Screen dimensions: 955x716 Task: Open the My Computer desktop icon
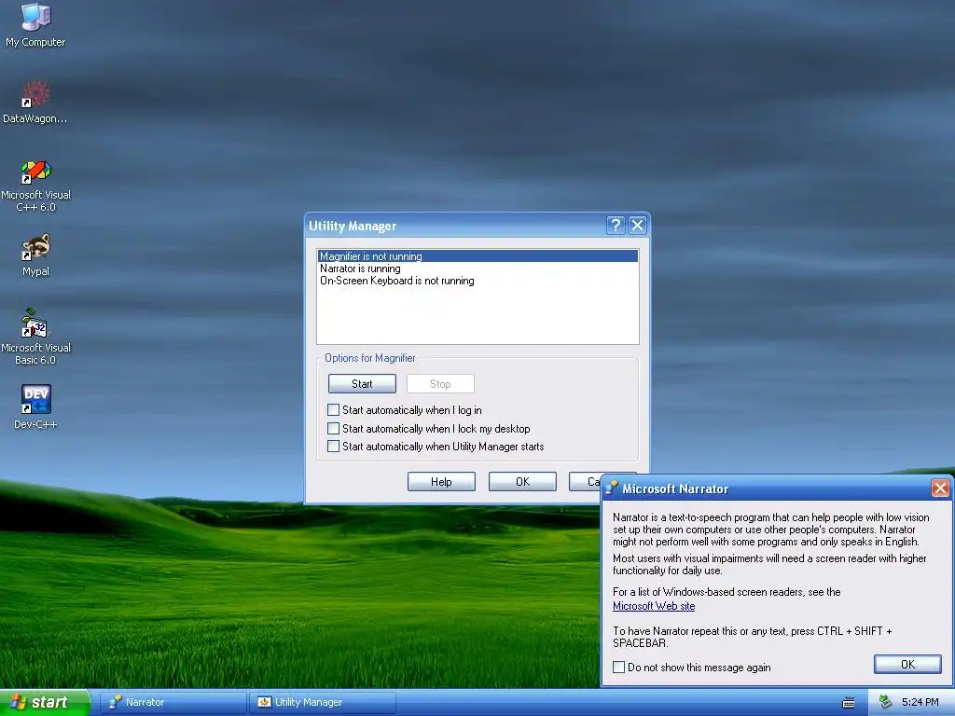point(35,24)
